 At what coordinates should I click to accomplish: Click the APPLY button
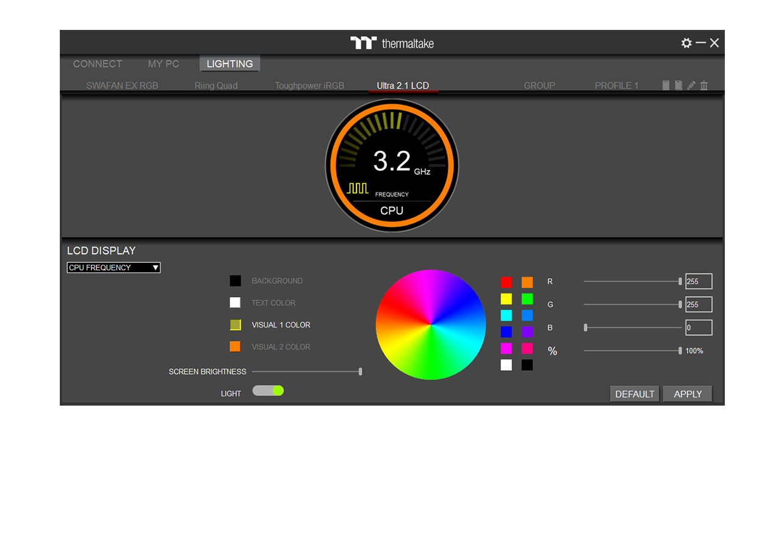(x=688, y=394)
